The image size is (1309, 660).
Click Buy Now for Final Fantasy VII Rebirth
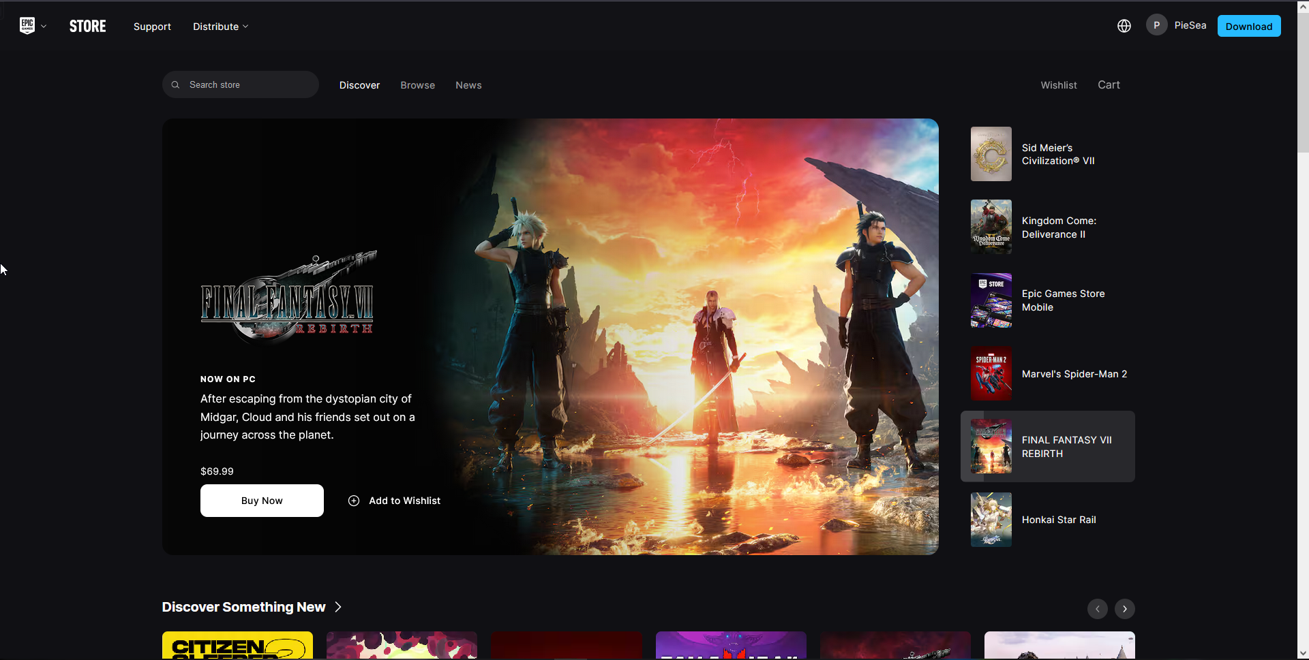262,501
